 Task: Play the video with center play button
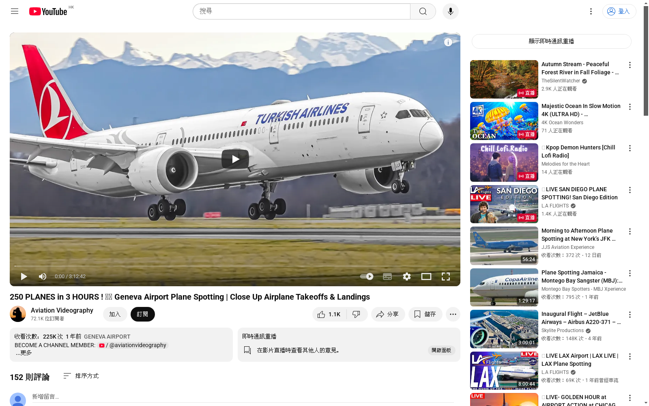[x=235, y=159]
